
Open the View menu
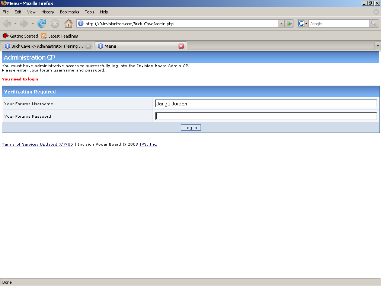31,12
